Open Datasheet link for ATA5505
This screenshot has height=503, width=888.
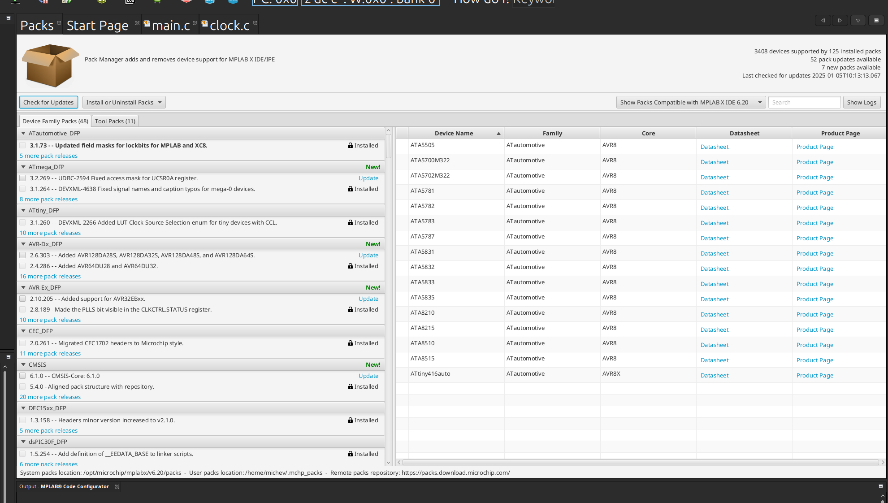tap(715, 147)
